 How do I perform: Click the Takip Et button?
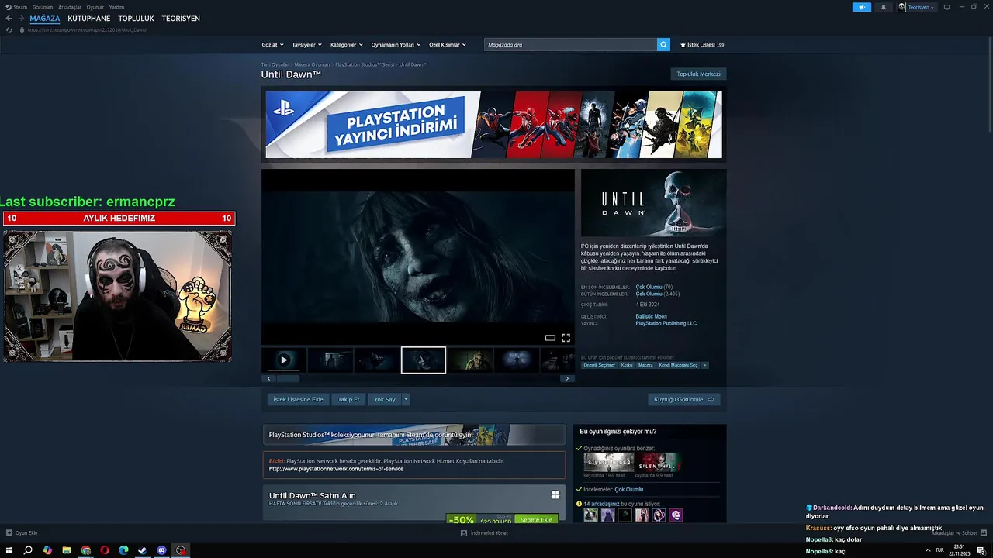tap(348, 400)
